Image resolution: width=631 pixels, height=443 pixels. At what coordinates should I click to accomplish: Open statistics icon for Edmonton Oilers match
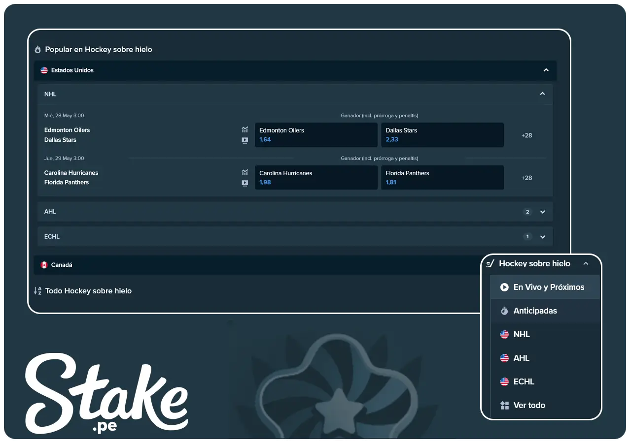(x=245, y=130)
